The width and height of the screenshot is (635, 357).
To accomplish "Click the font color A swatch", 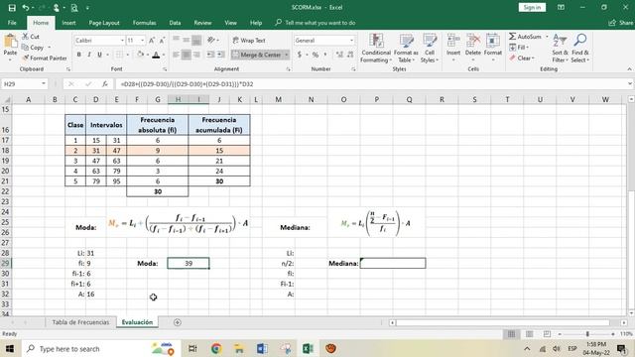I will 156,55.
